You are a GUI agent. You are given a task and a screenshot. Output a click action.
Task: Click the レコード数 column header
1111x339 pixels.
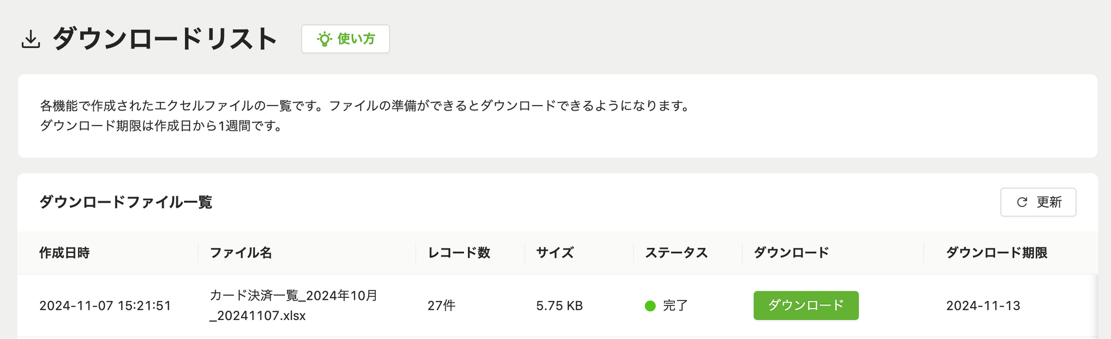(x=459, y=253)
